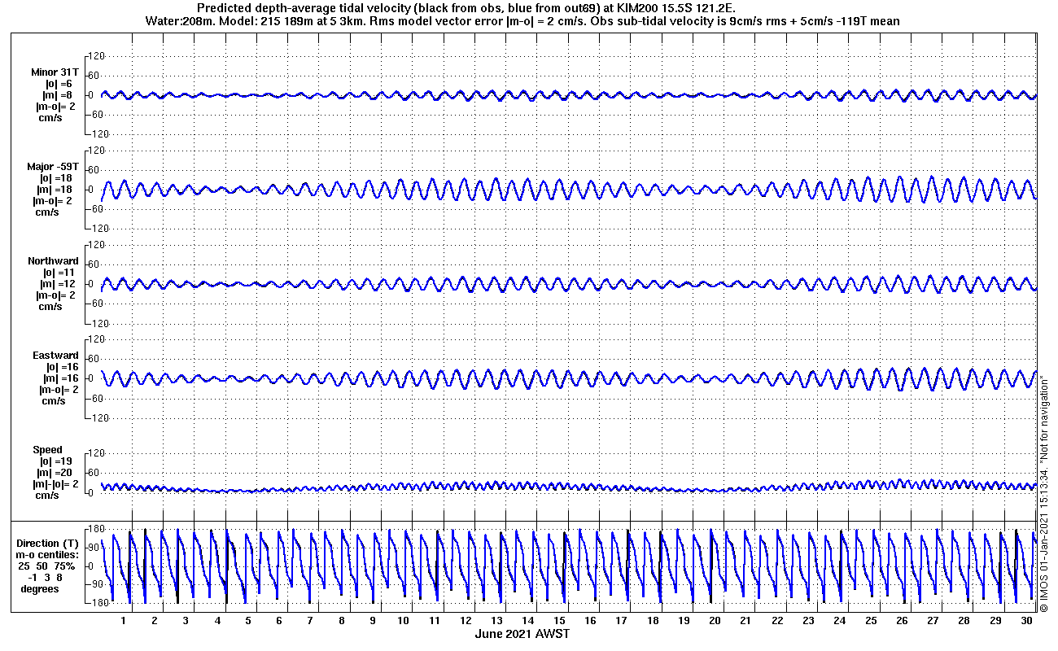The height and width of the screenshot is (651, 1058).
Task: Select the 'Eastward' panel label
Action: point(55,356)
